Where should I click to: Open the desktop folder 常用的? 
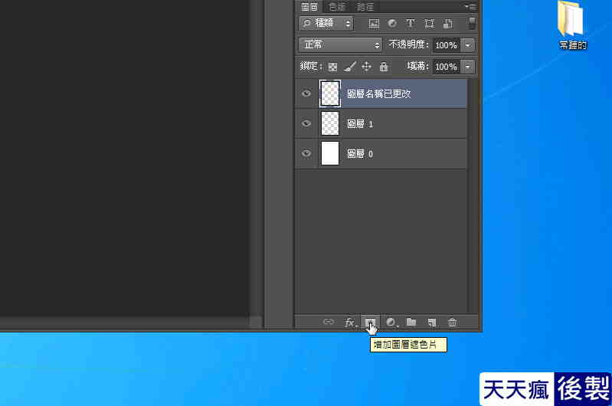pyautogui.click(x=572, y=26)
